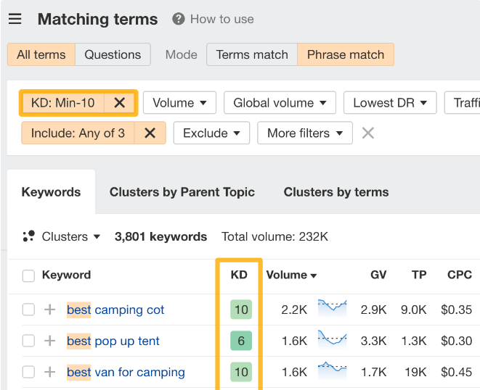This screenshot has height=390, width=480.
Task: Switch to Clusters by Parent Topic tab
Action: pos(182,192)
